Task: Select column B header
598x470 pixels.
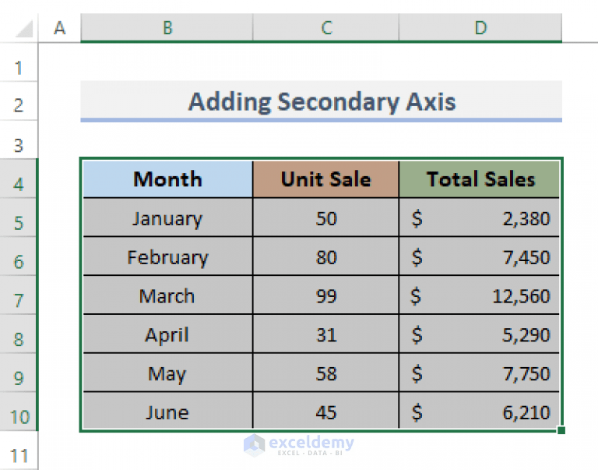Action: [x=167, y=28]
